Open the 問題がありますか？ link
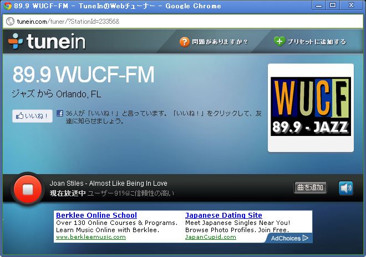The image size is (366, 257). [220, 42]
